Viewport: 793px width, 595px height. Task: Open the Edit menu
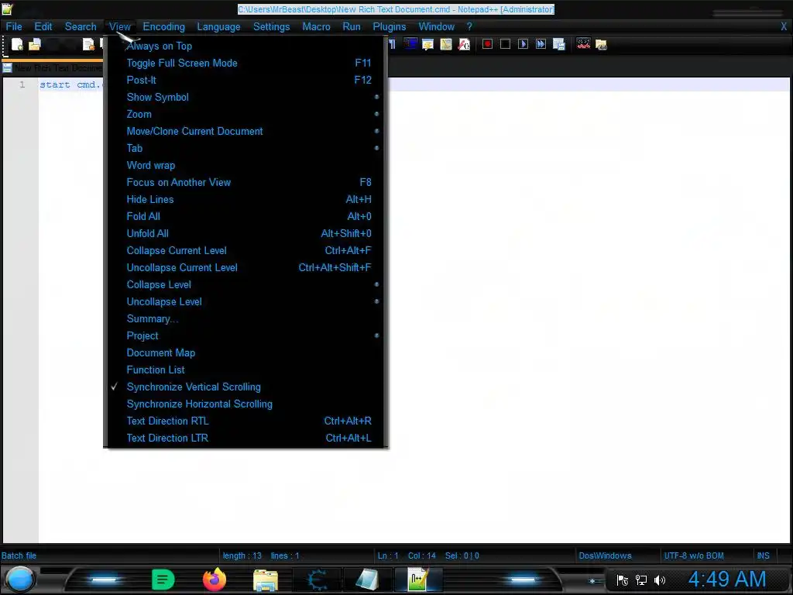(43, 27)
